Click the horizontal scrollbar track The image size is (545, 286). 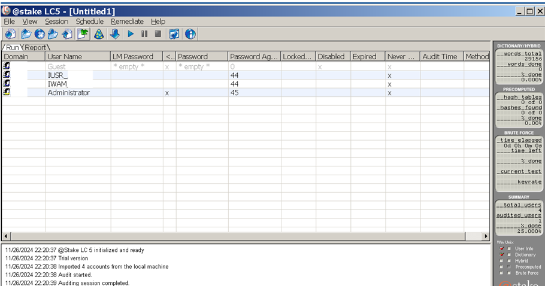pyautogui.click(x=473, y=236)
